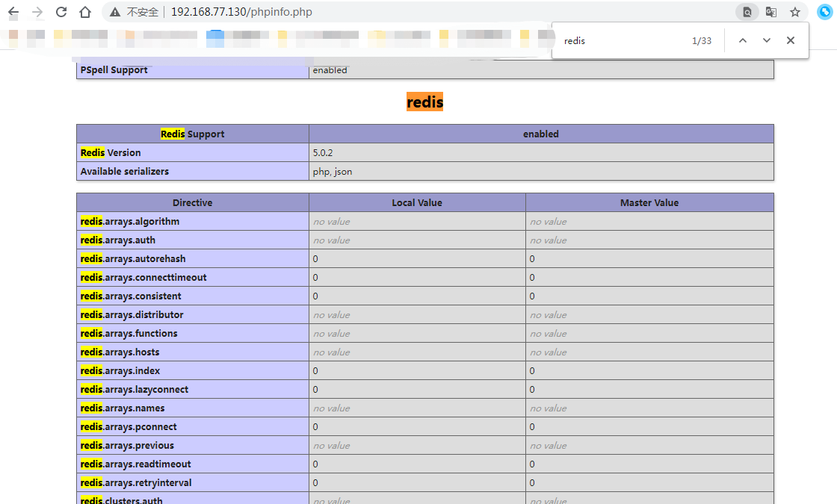Image resolution: width=837 pixels, height=504 pixels.
Task: Click the 'Directive' column header
Action: click(193, 202)
